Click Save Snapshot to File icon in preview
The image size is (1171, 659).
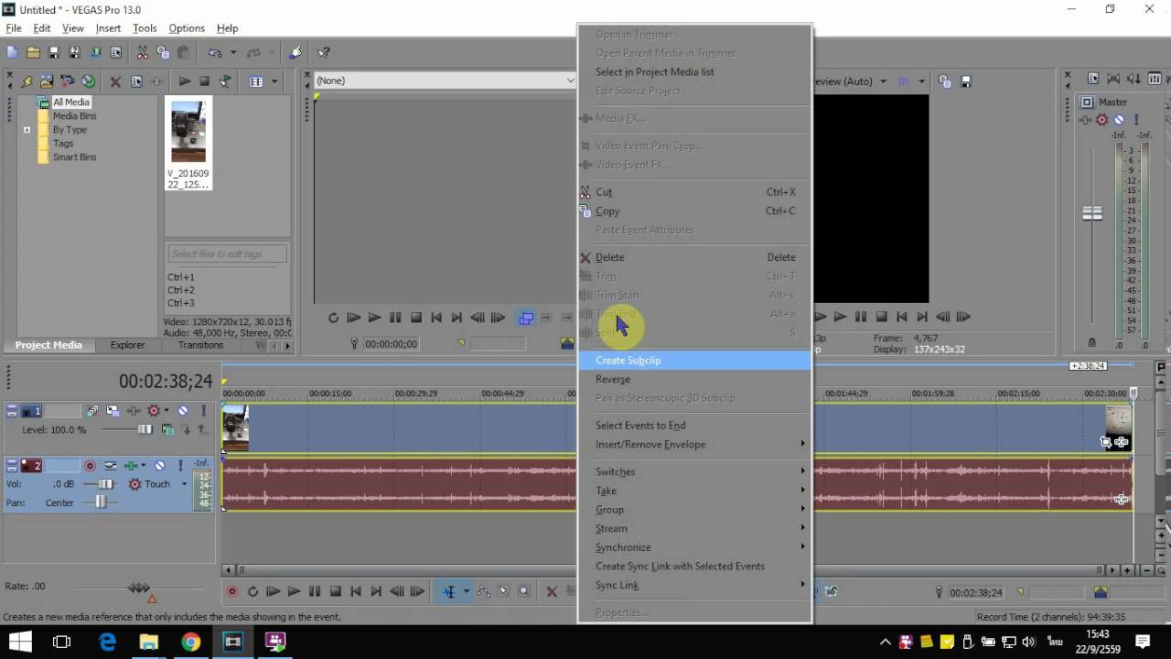[966, 81]
